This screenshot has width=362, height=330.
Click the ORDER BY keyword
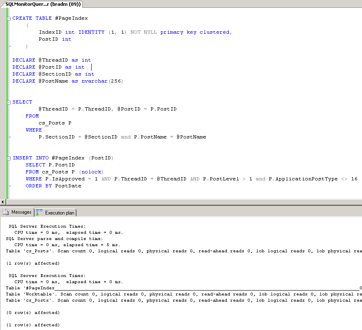point(39,186)
